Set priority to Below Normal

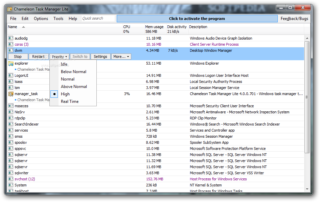(73, 72)
